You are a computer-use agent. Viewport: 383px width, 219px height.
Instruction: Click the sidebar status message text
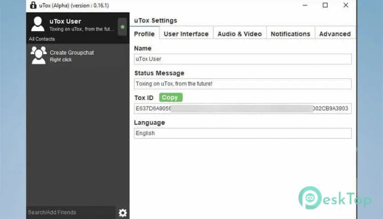[x=82, y=29]
